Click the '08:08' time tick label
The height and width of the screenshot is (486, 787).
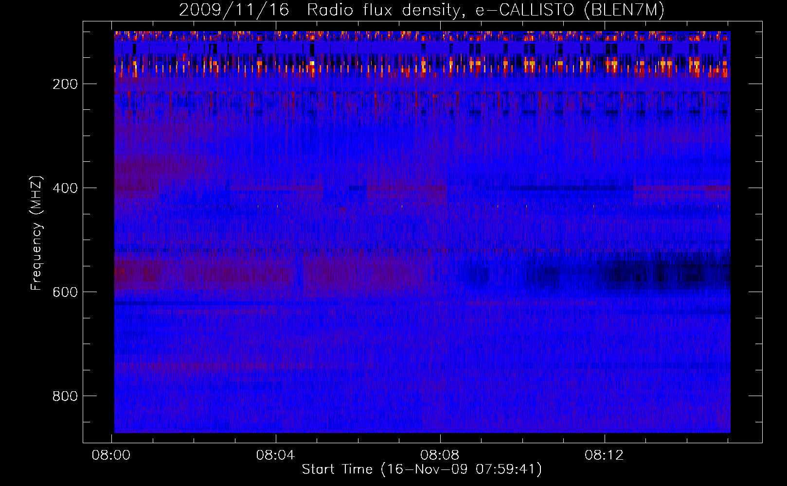(x=440, y=455)
